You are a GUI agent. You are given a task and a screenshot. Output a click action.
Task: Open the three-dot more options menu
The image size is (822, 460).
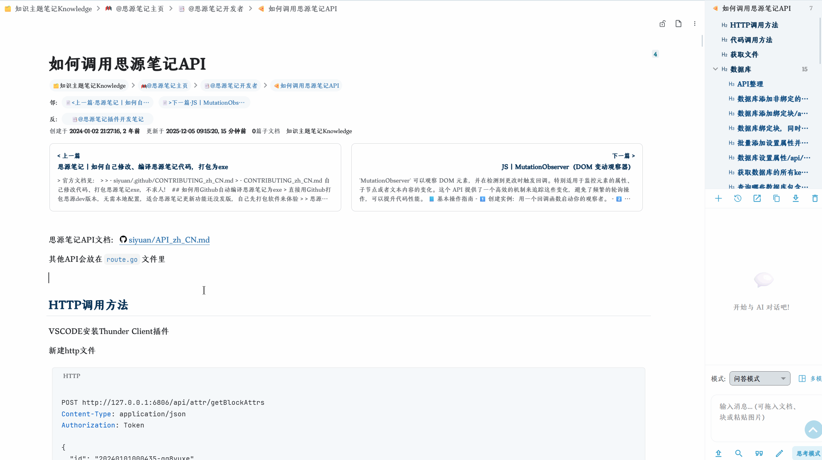[x=695, y=24]
